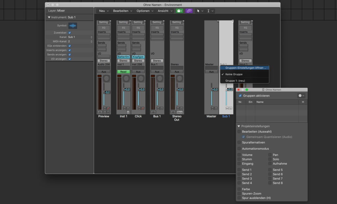The height and width of the screenshot is (204, 337).
Task: Toggle EQs einblenden checkbox
Action: pyautogui.click(x=70, y=46)
